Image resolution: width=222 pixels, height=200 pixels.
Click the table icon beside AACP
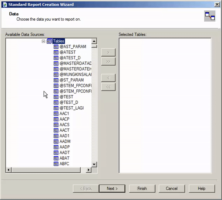click(56, 119)
